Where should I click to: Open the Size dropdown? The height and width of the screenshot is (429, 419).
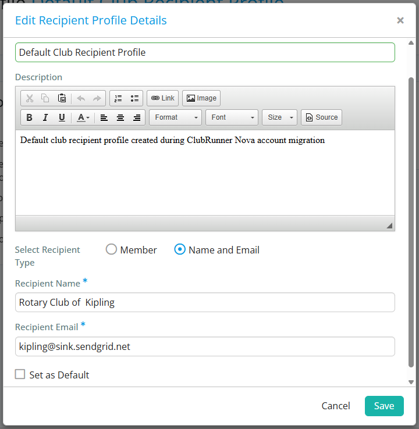pyautogui.click(x=279, y=117)
